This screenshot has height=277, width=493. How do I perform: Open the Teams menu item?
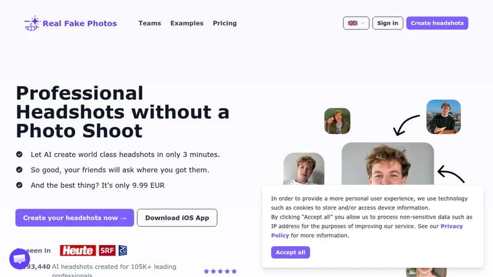(x=150, y=23)
